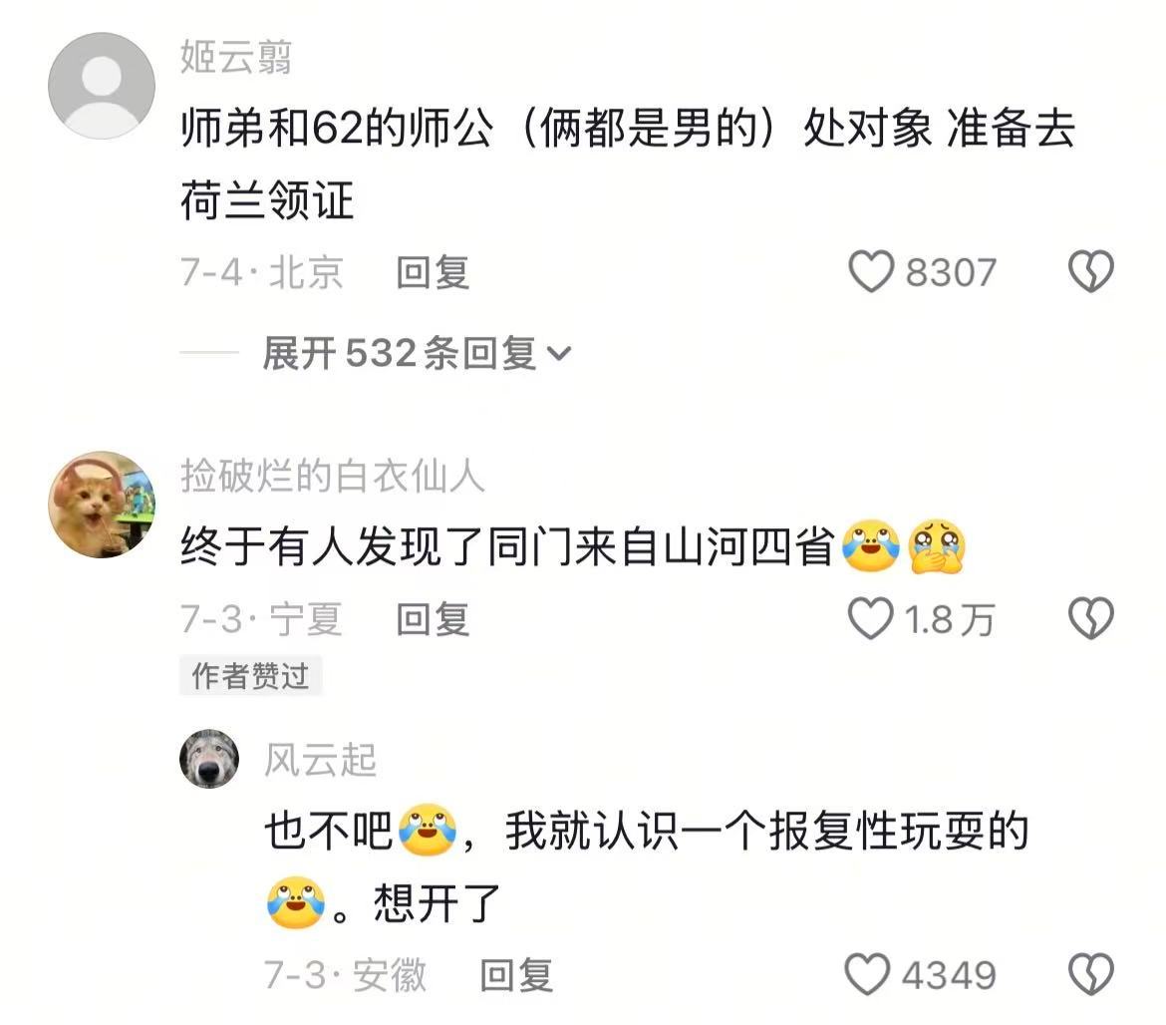
Task: Tap broken heart on 捡破烂的白衣仙人's comment
Action: (x=1091, y=619)
